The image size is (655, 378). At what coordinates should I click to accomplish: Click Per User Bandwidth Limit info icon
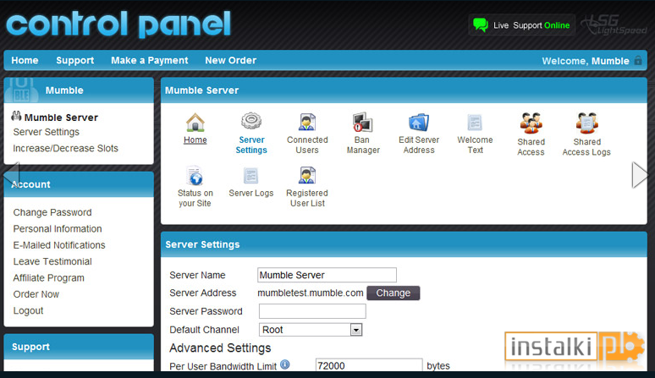(285, 364)
